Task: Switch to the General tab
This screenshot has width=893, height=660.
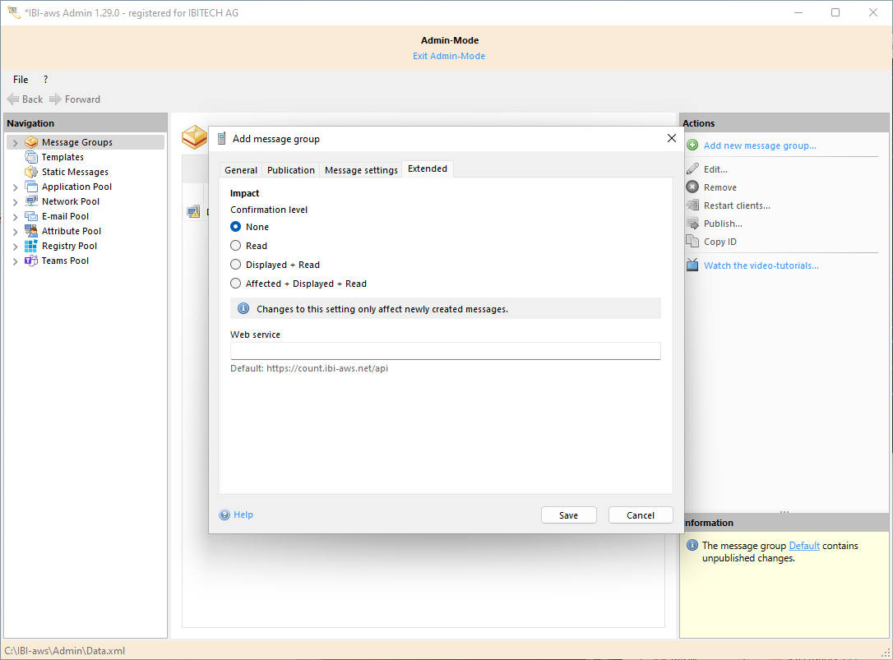Action: (x=241, y=170)
